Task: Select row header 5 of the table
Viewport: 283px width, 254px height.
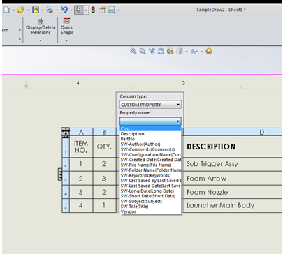Action: click(x=66, y=206)
